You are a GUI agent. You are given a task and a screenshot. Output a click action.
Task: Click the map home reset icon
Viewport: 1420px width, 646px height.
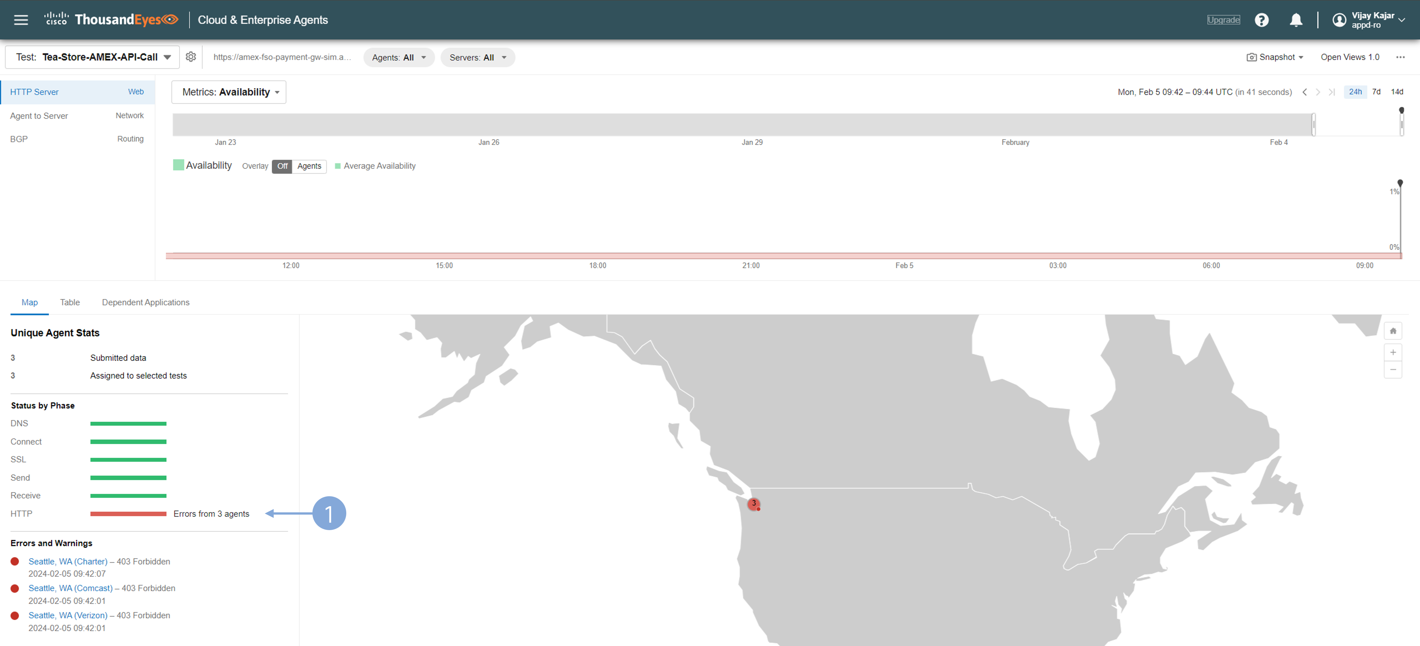pos(1393,331)
